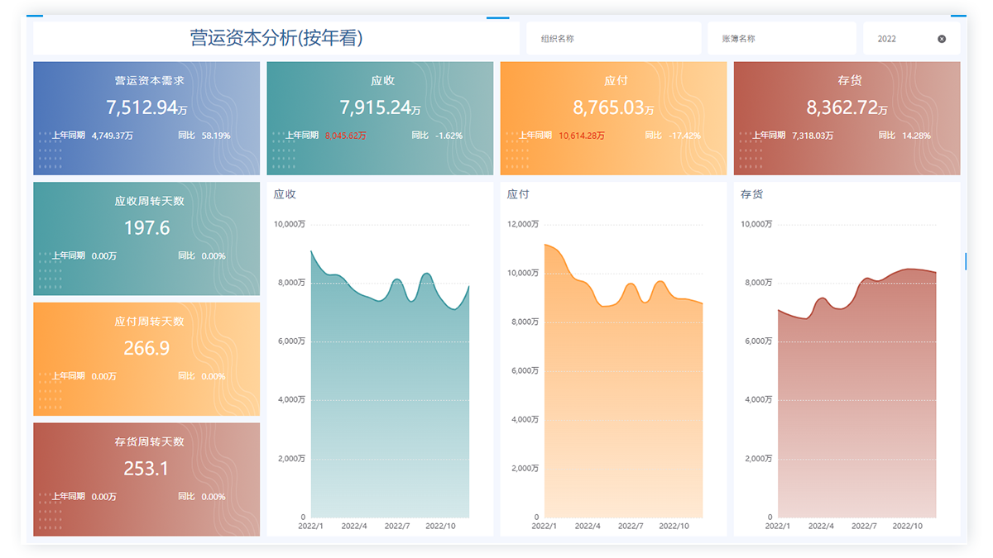
Task: Click red 上年同期 10,614.28万 value in 应付 card
Action: pyautogui.click(x=582, y=136)
